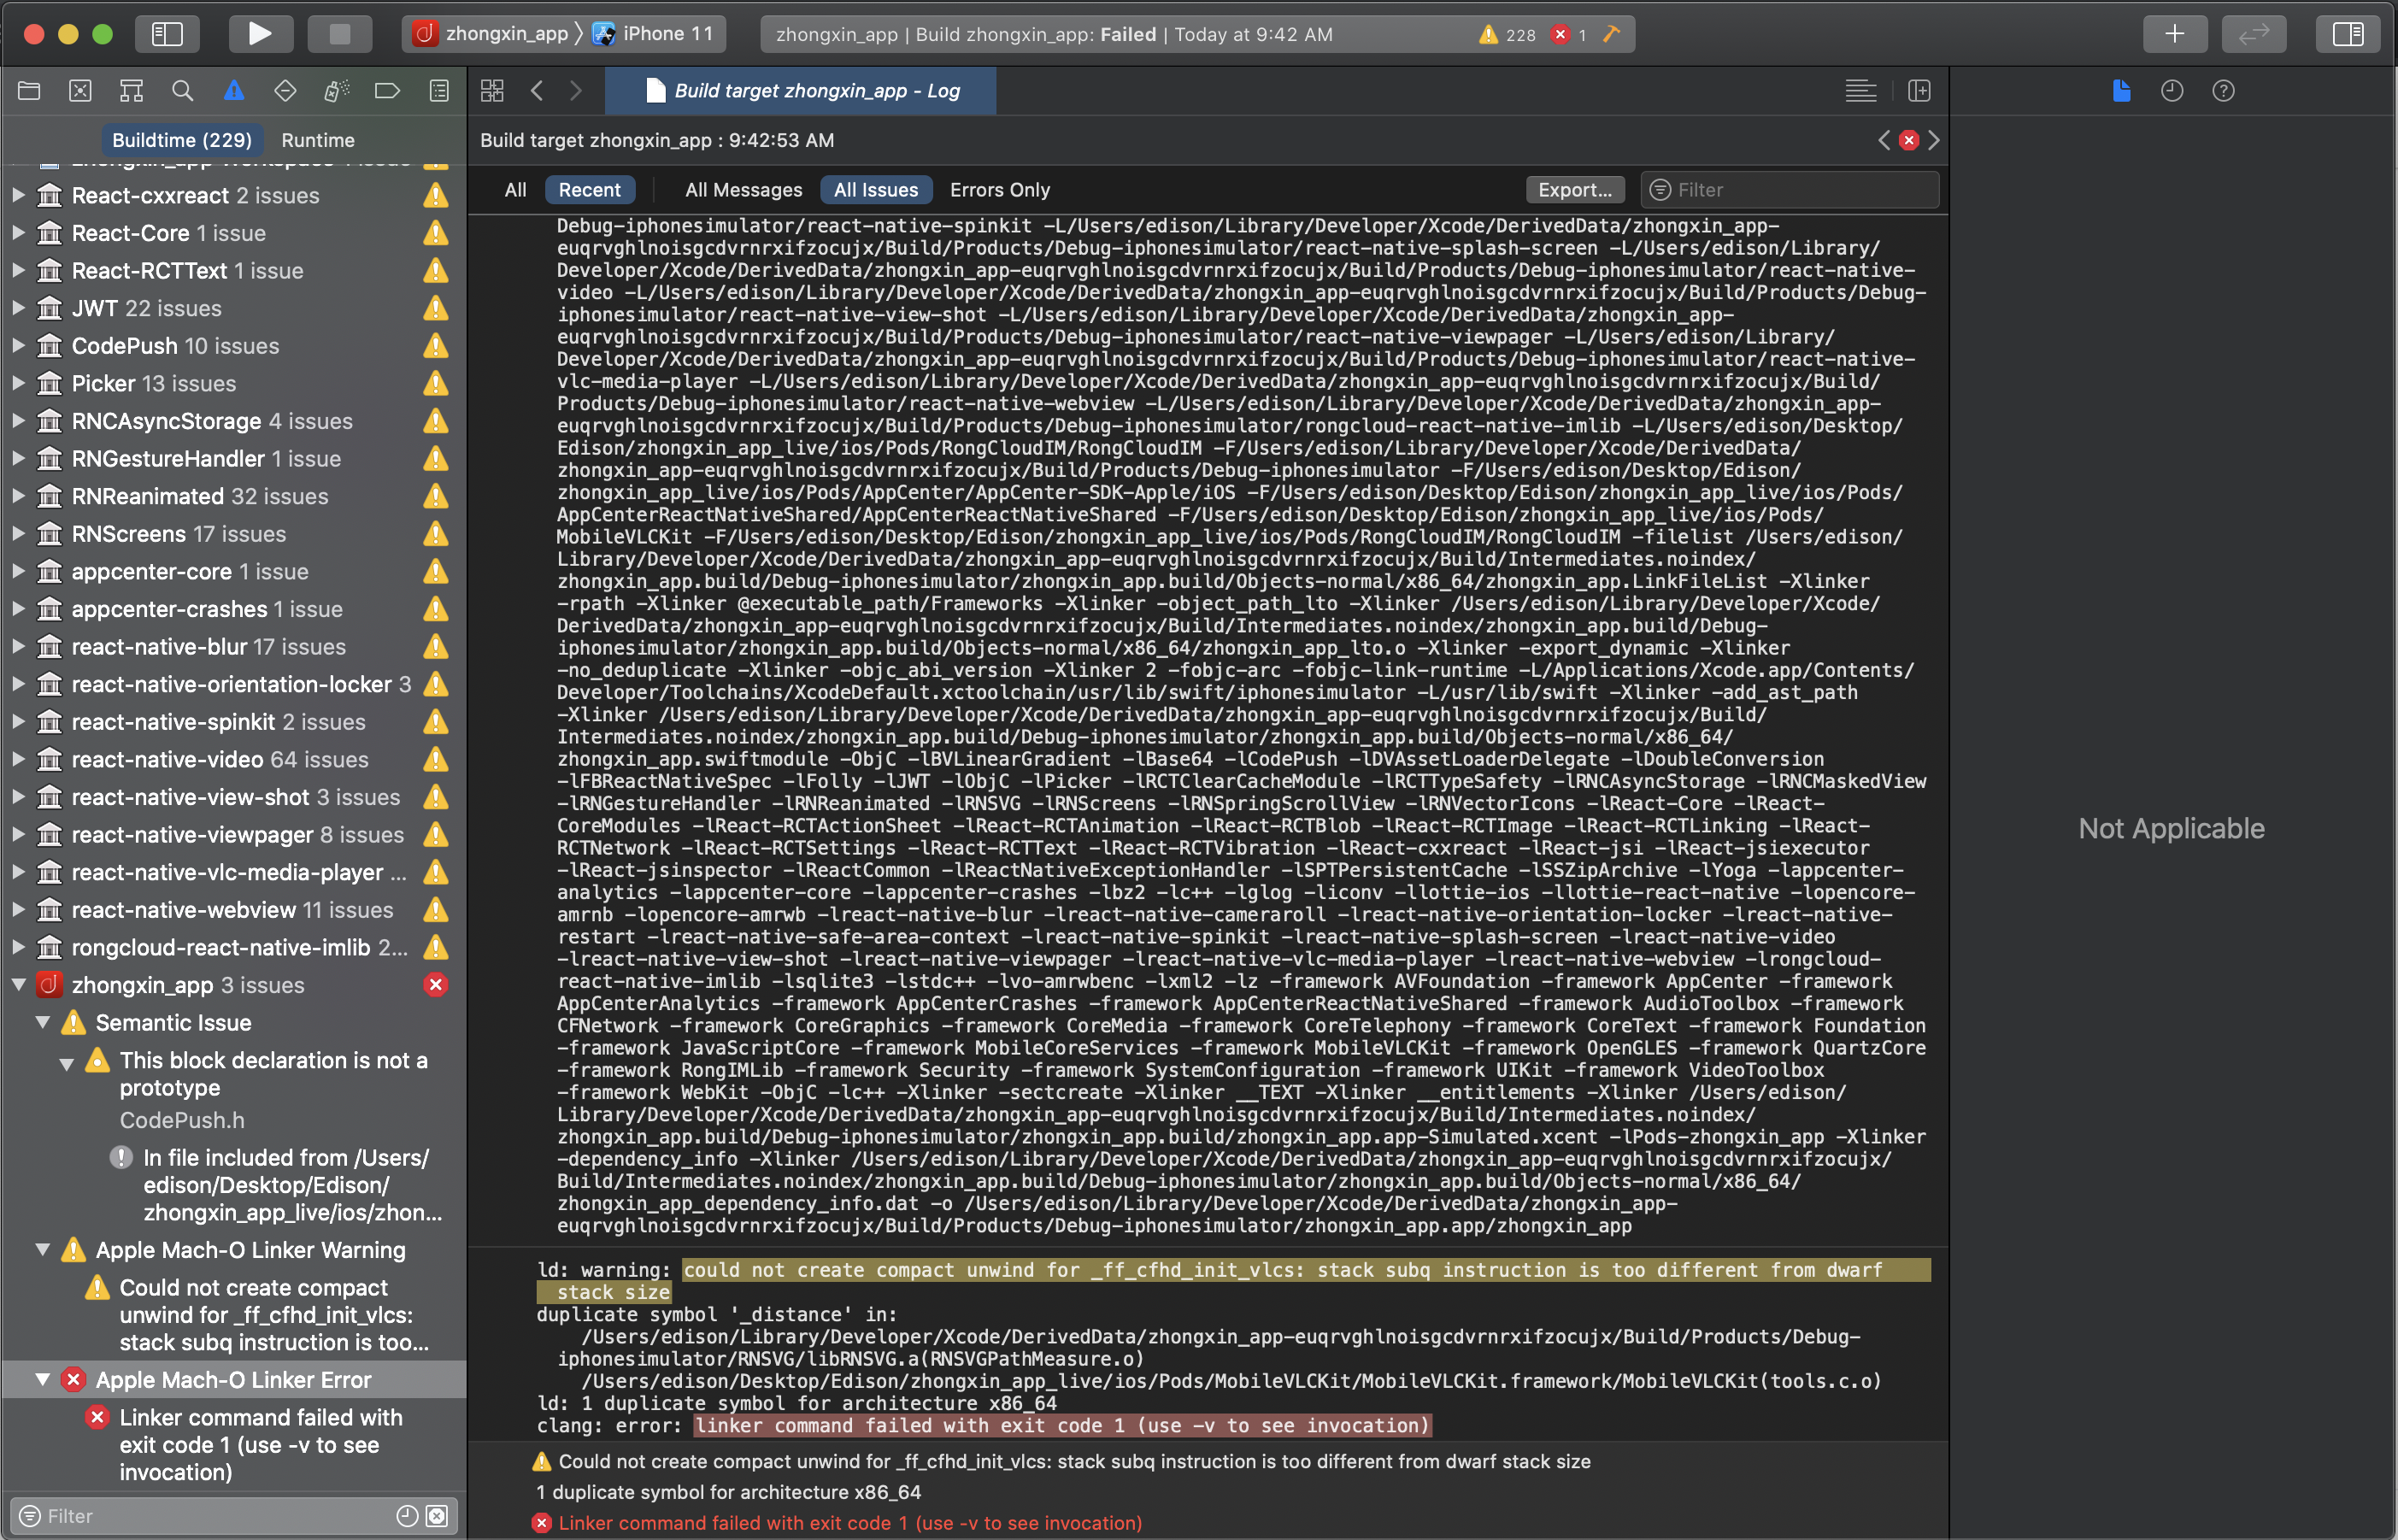Click the Run play button

tap(260, 34)
